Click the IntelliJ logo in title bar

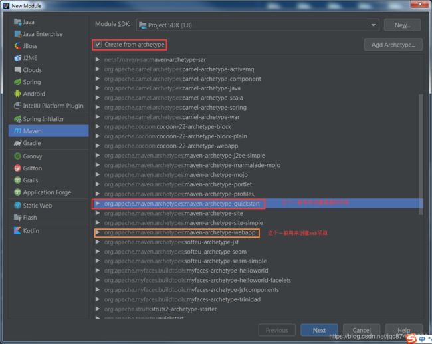coord(6,5)
